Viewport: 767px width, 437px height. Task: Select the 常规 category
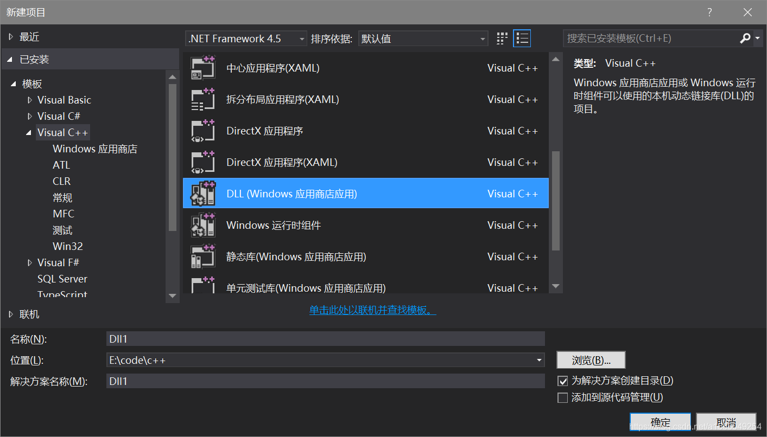(62, 198)
